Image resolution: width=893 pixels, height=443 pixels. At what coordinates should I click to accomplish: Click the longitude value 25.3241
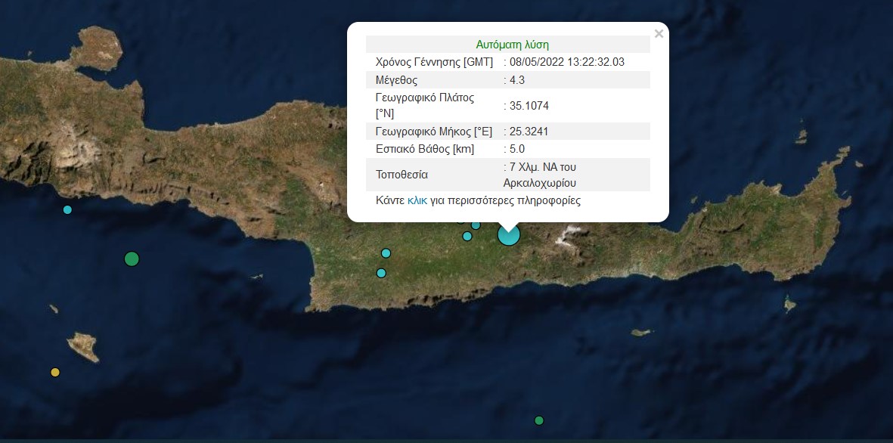[529, 132]
